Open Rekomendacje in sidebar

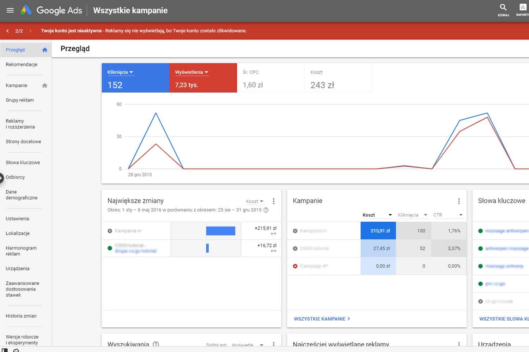pyautogui.click(x=22, y=64)
